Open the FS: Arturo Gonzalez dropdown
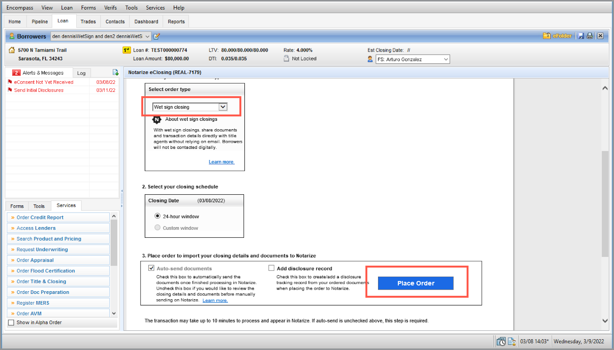This screenshot has width=614, height=350. (x=446, y=59)
